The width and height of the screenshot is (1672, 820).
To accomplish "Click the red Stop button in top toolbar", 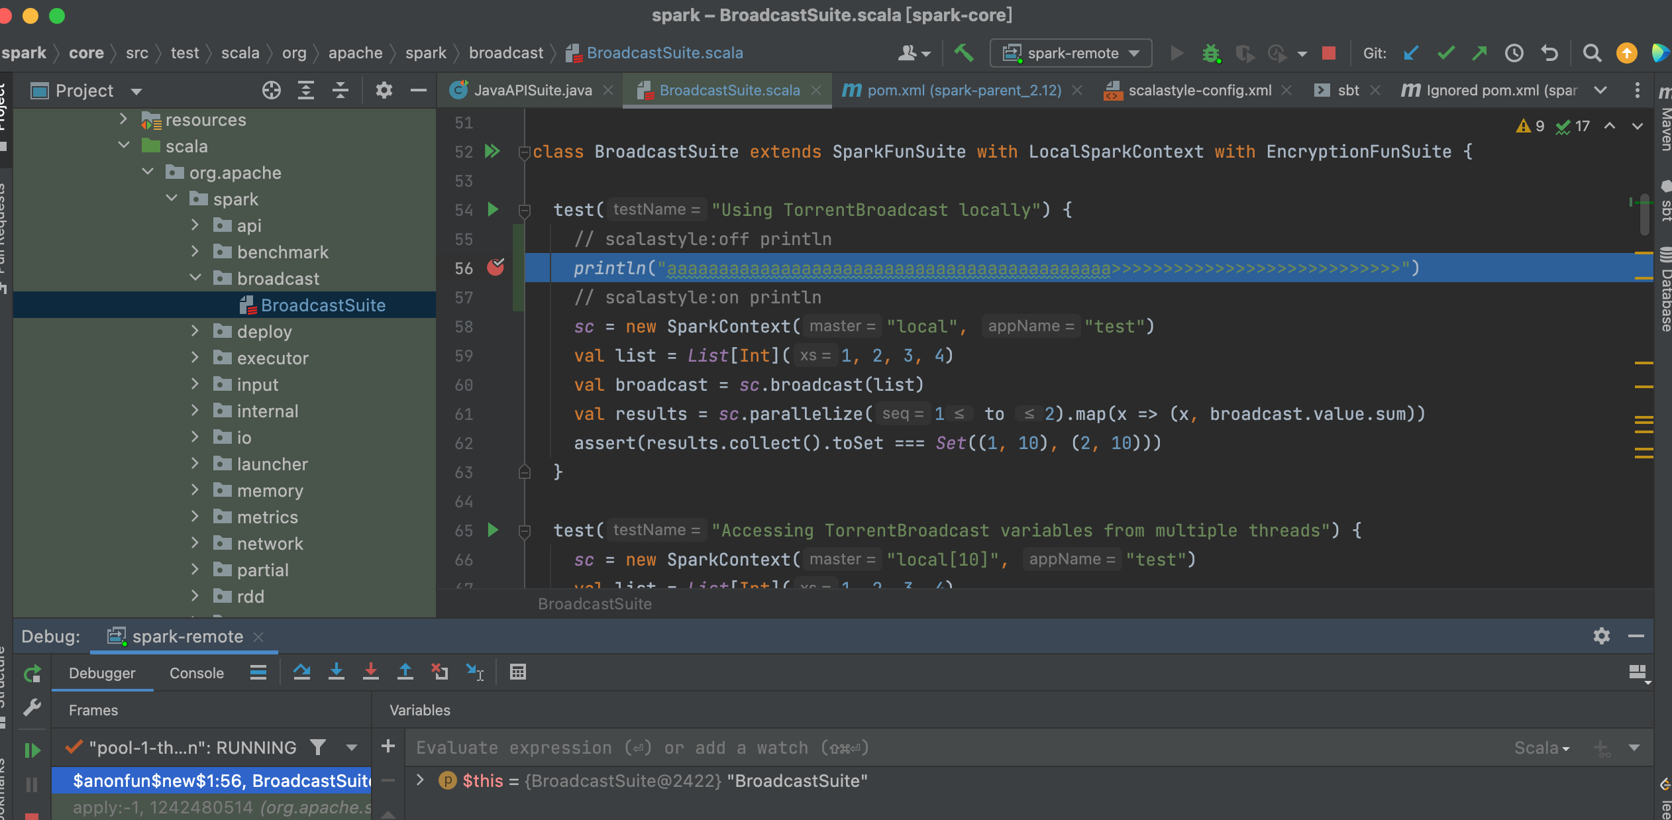I will [1328, 53].
